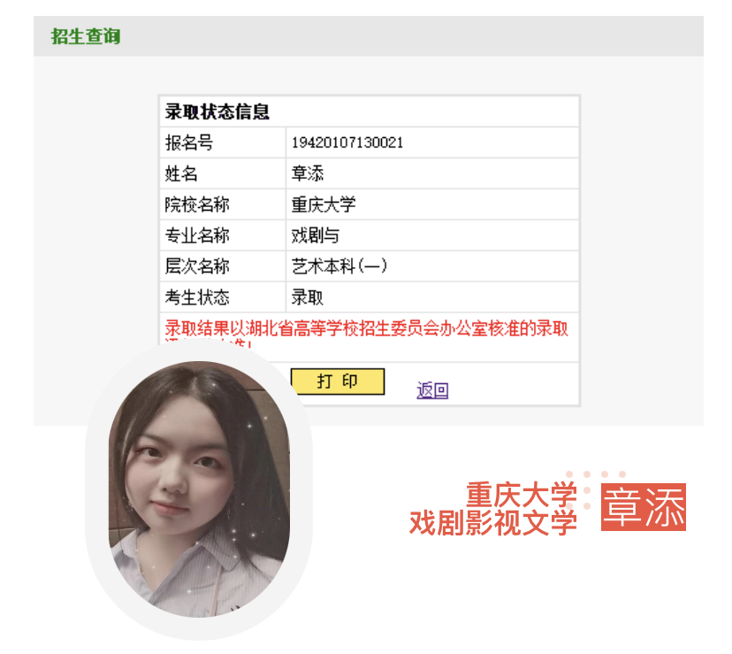The height and width of the screenshot is (654, 732).
Task: Click the 姓名 row label
Action: (181, 173)
